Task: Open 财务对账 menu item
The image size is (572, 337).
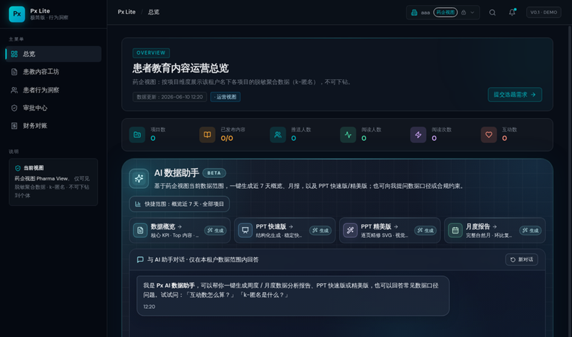Action: pos(53,126)
